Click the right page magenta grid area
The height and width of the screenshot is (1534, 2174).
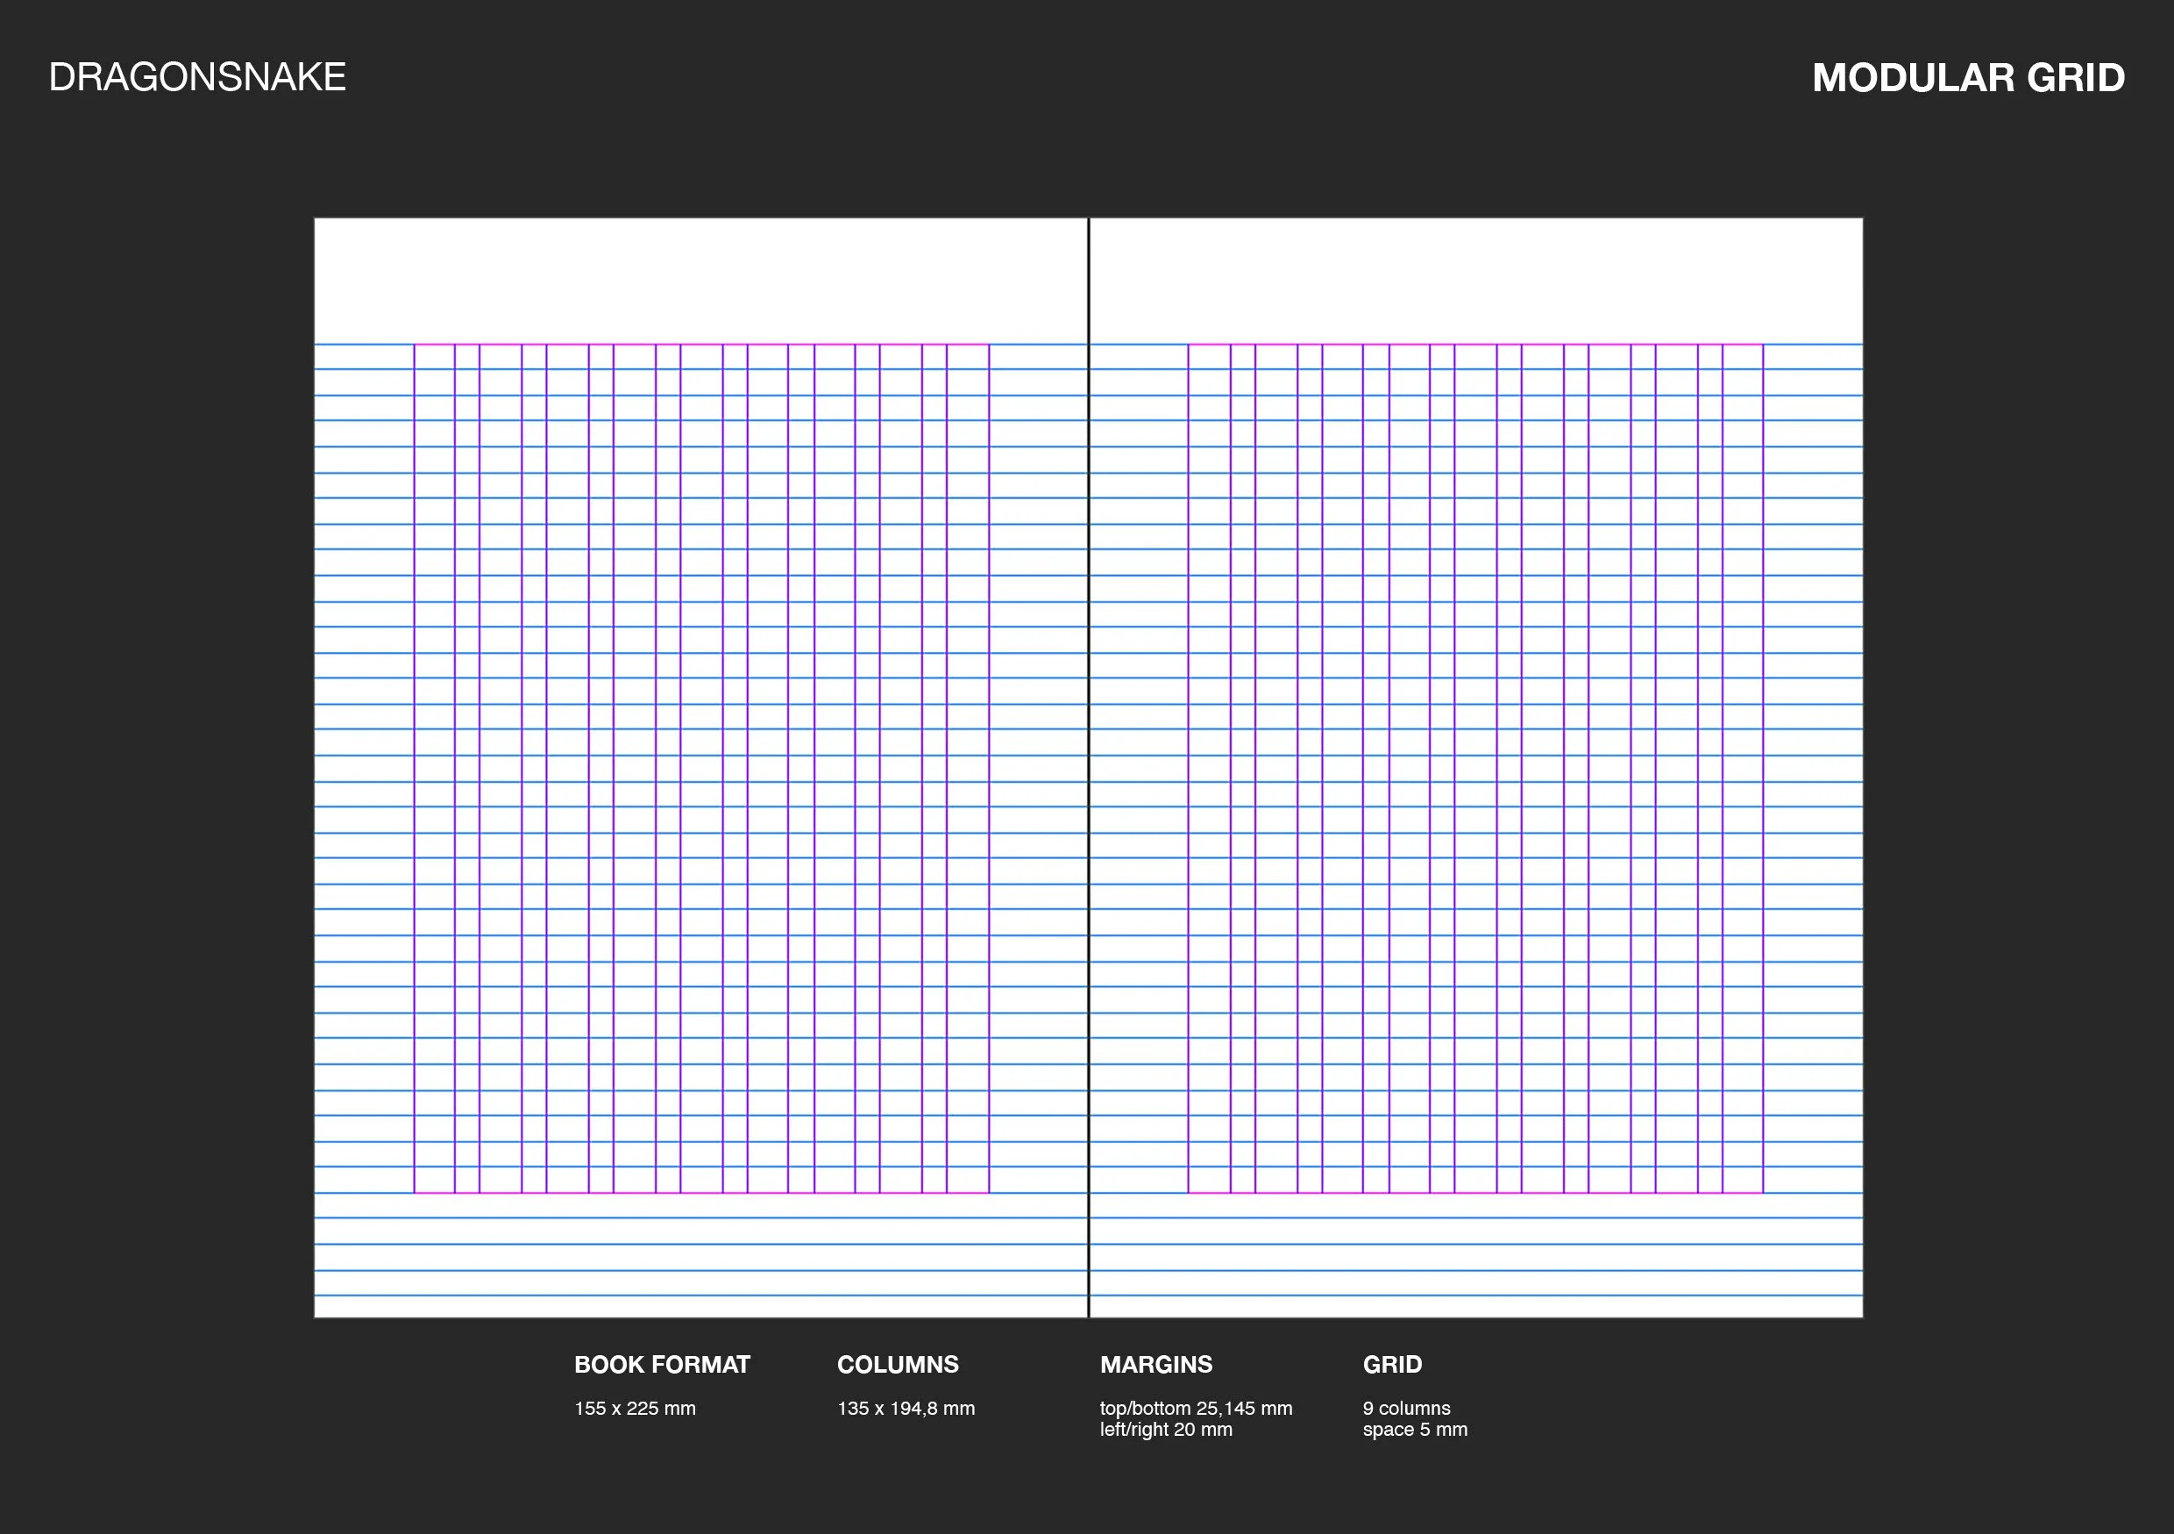pyautogui.click(x=1475, y=767)
